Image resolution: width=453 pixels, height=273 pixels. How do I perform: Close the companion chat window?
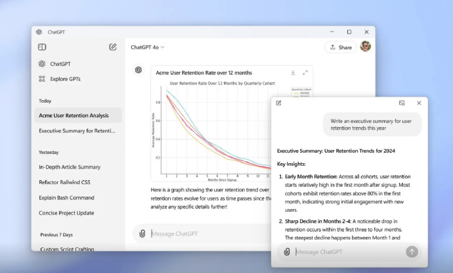(x=419, y=103)
